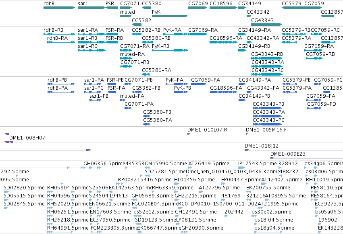The image size is (343, 234).
Task: Select protein CG7059-PD
Action: [x=314, y=109]
